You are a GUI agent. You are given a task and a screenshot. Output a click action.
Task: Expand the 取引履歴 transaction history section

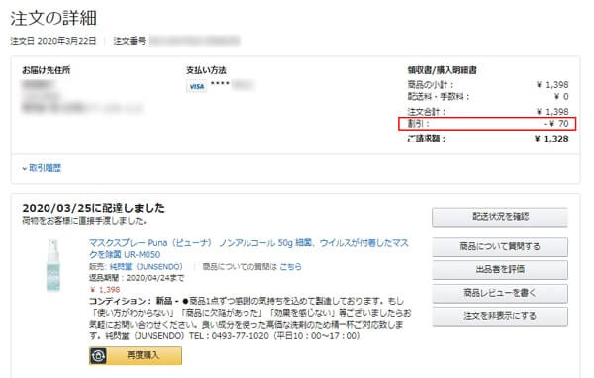click(x=46, y=168)
